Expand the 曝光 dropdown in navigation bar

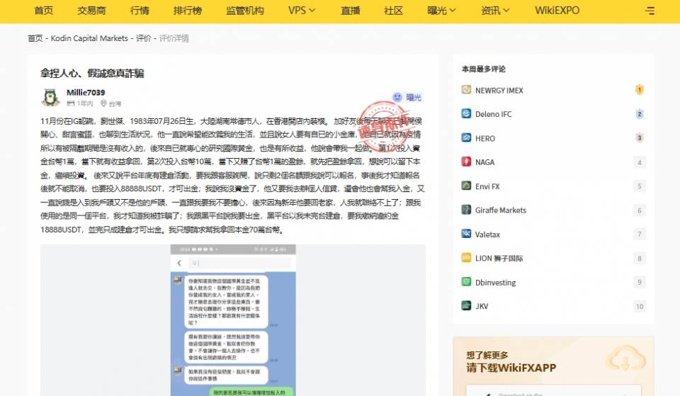[441, 11]
